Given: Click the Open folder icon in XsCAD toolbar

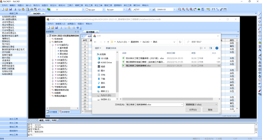Looking at the screenshot, I should [x=6, y=9].
